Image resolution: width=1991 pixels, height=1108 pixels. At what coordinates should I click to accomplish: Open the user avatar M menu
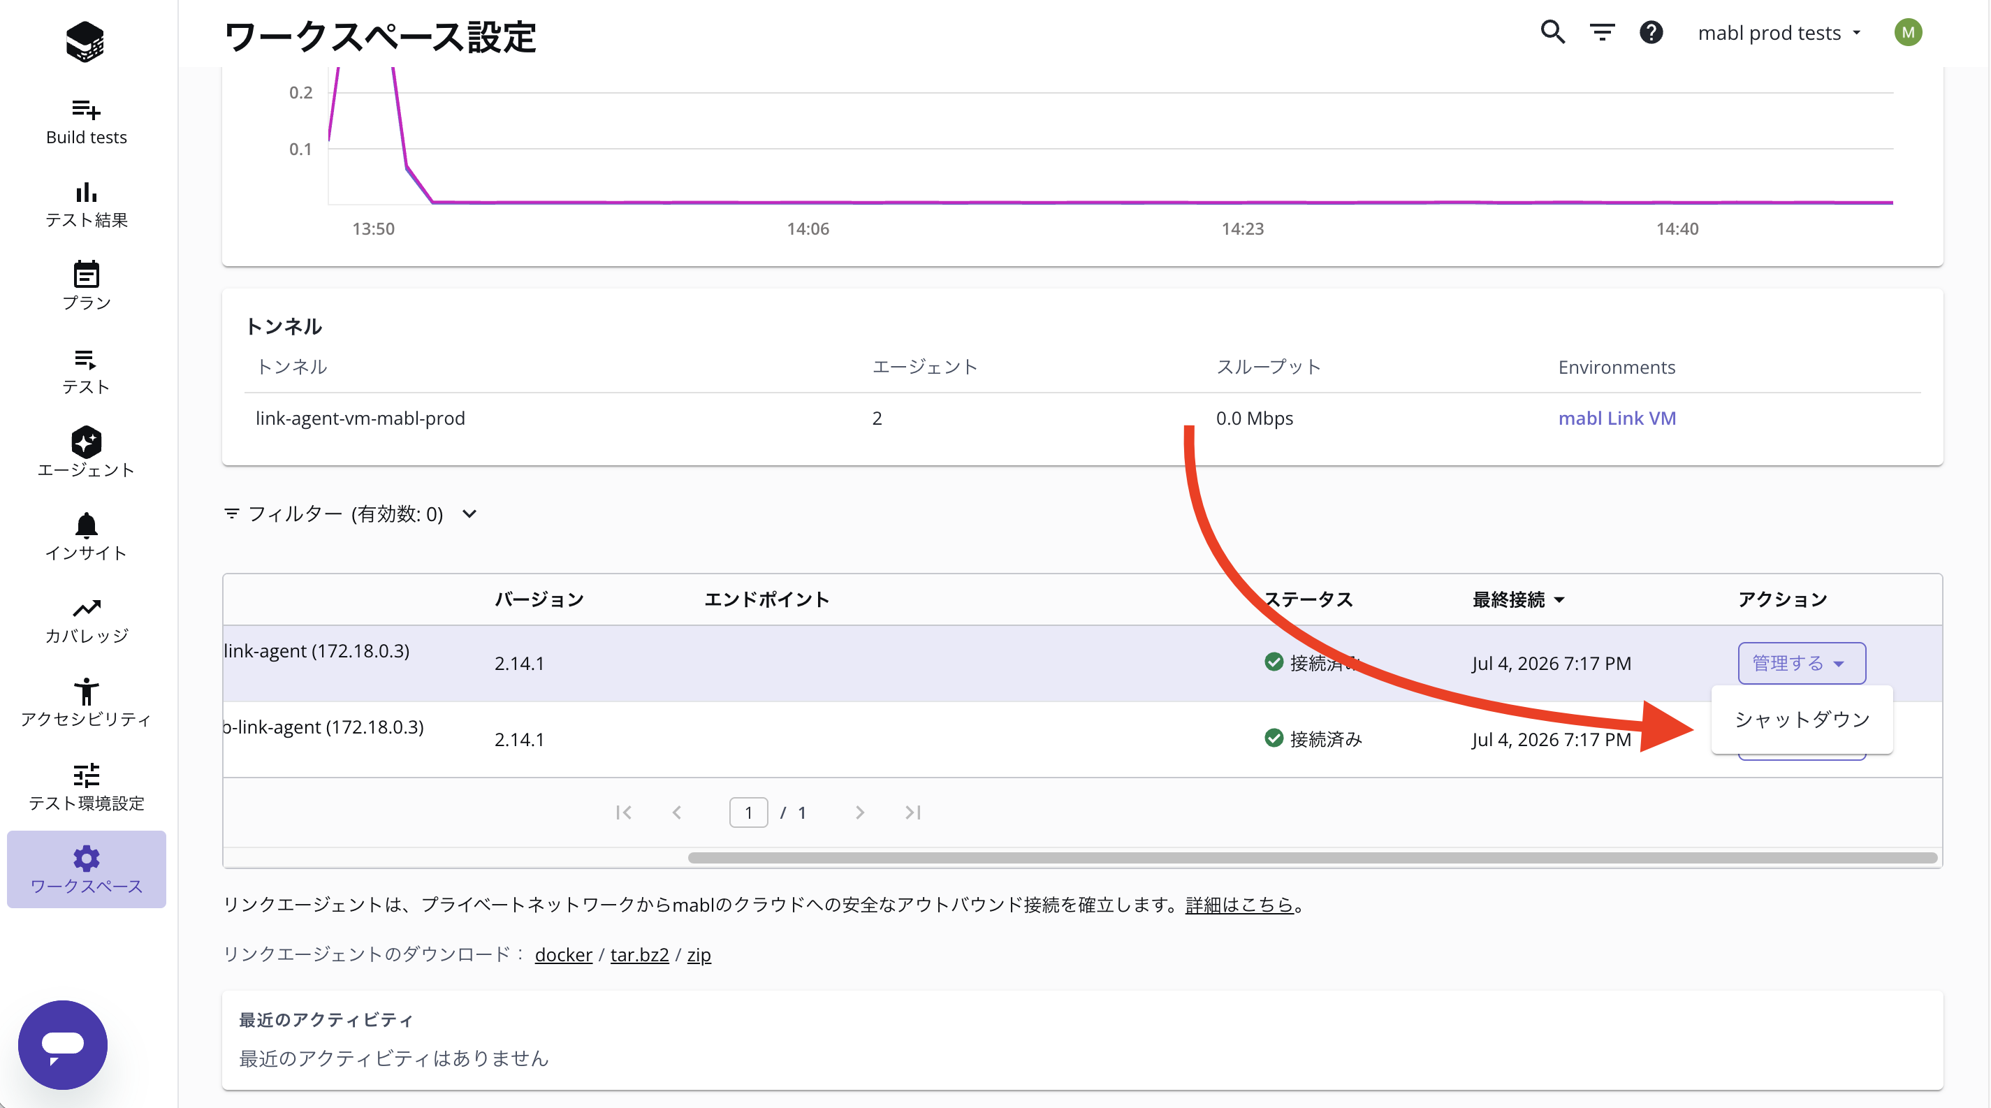point(1908,32)
